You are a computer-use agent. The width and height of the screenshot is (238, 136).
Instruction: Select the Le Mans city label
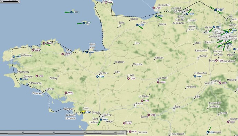tap(163, 78)
